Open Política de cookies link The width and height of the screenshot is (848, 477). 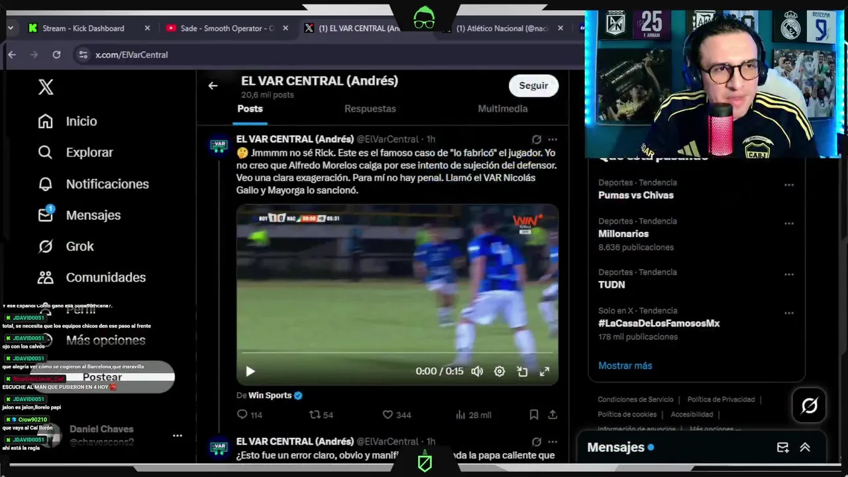[627, 415]
